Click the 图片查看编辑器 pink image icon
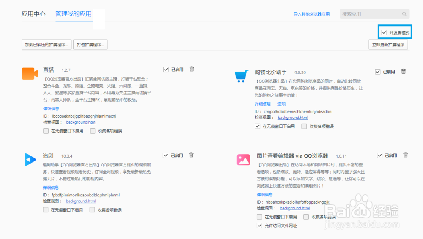The height and width of the screenshot is (239, 423). coord(243,160)
